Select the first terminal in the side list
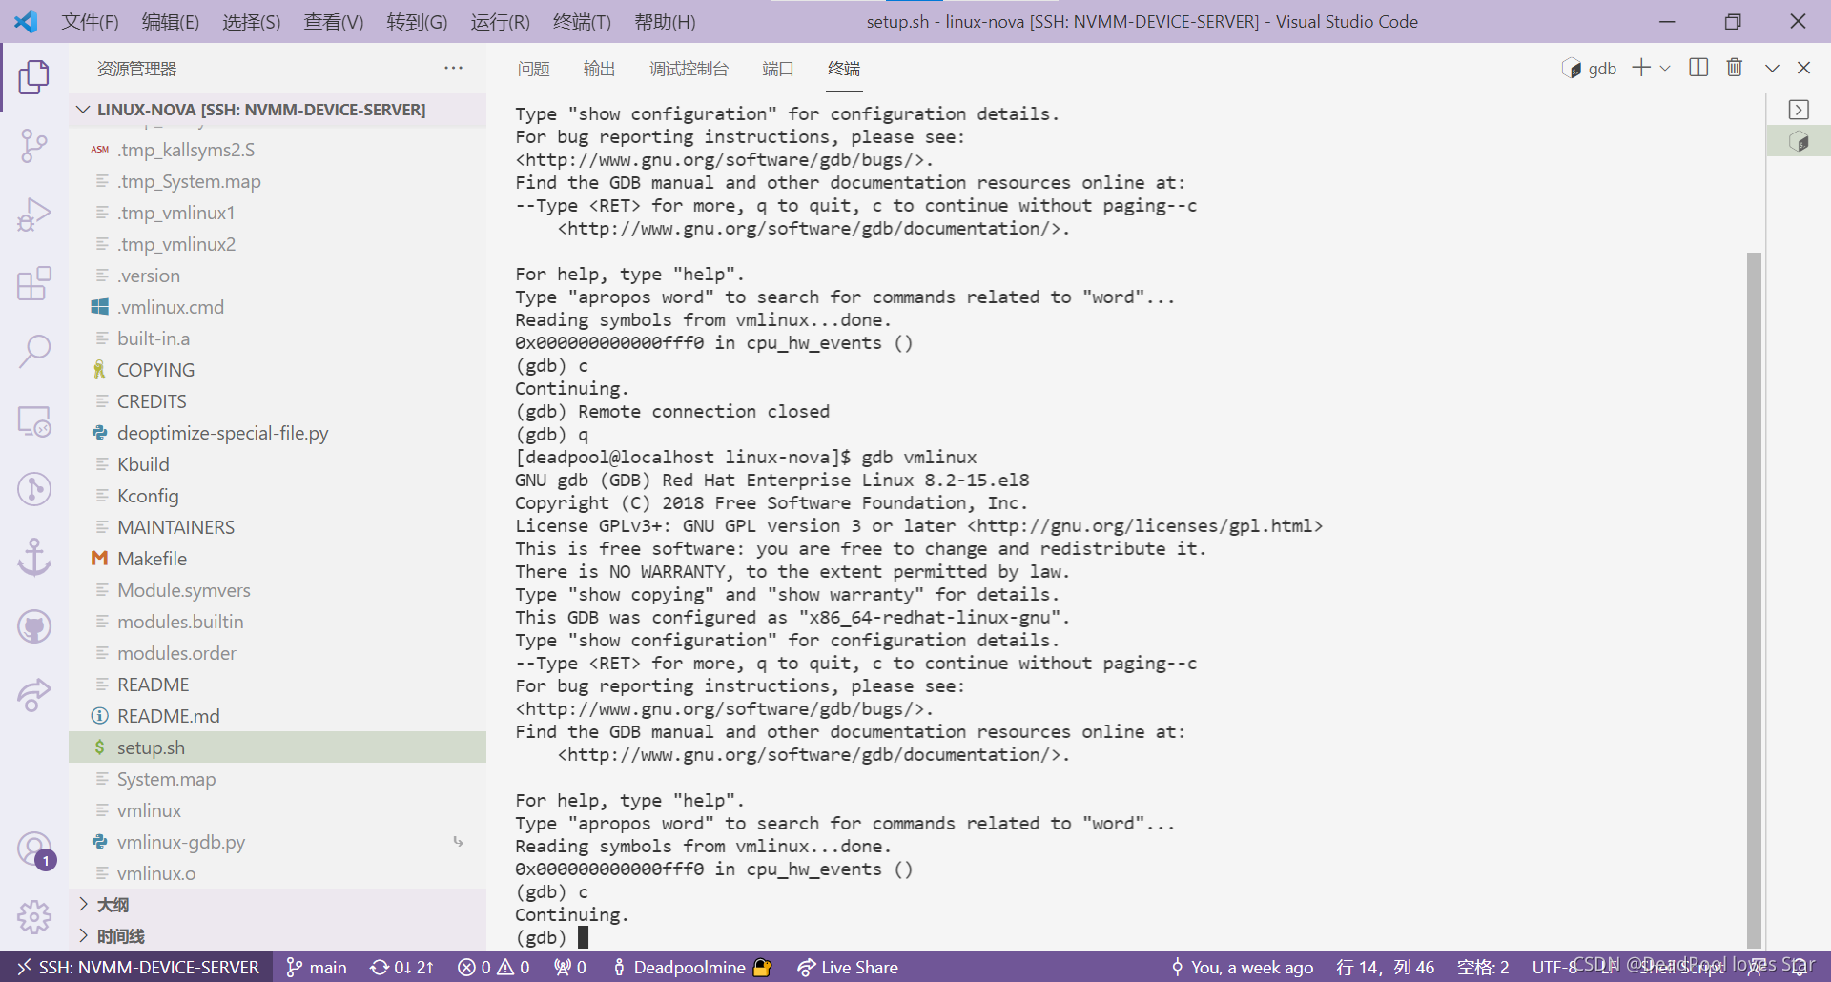1831x982 pixels. click(1799, 110)
